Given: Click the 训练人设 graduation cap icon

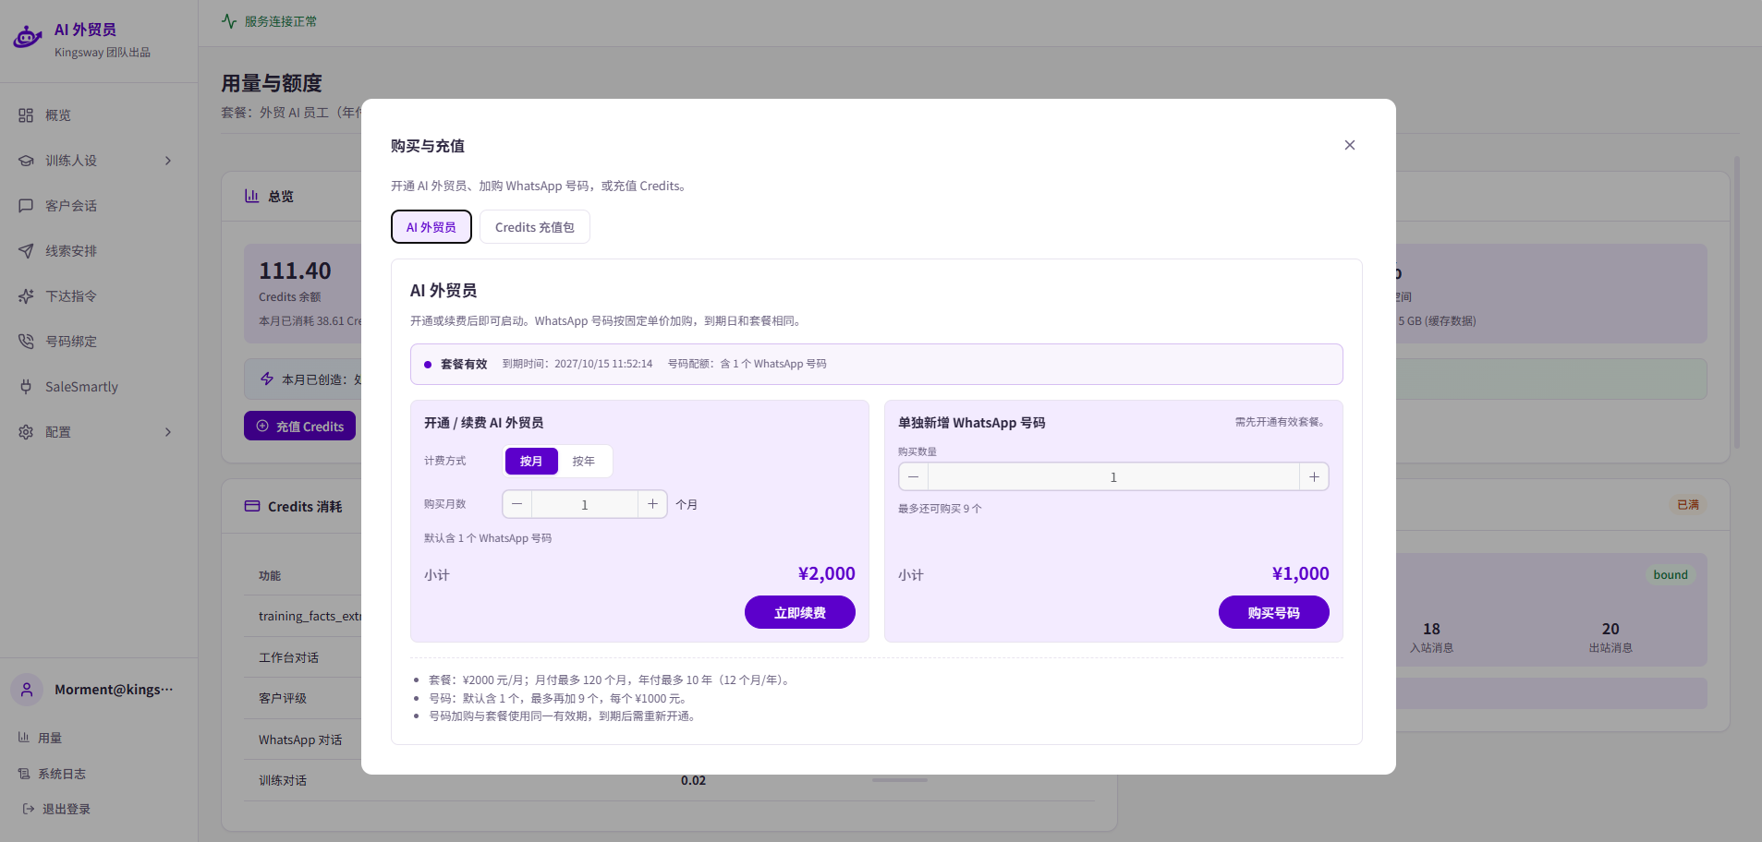Looking at the screenshot, I should click(26, 161).
